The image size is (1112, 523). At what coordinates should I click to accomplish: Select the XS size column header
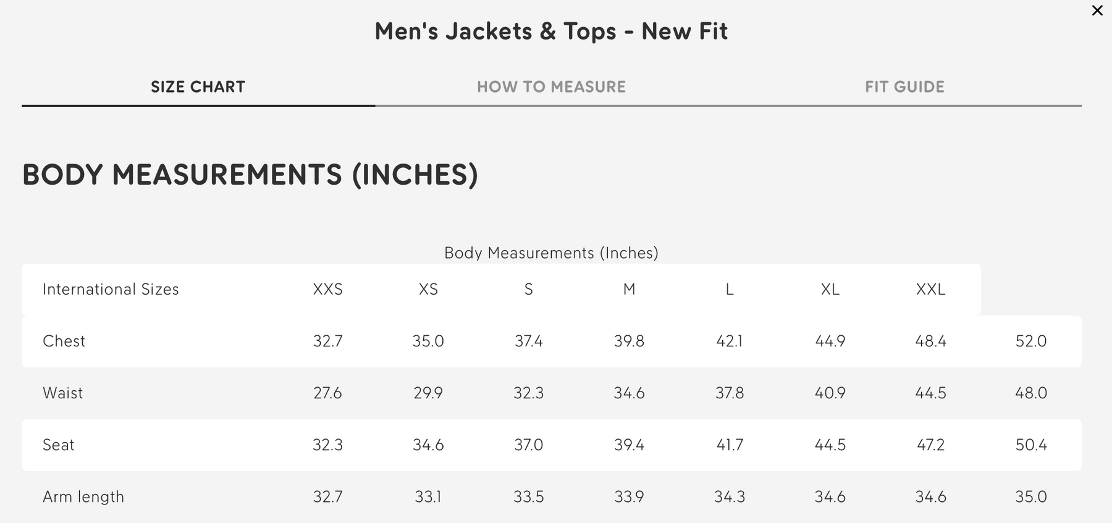pyautogui.click(x=428, y=290)
